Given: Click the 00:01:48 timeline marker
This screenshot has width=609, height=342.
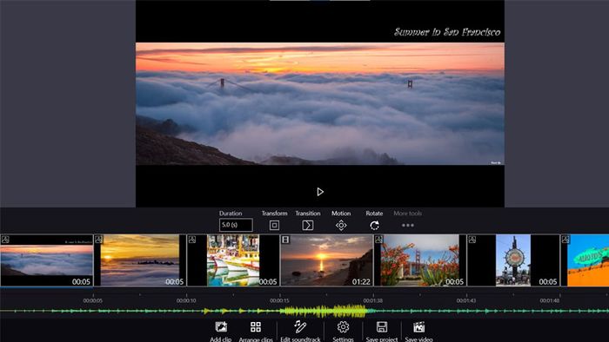Looking at the screenshot, I should [x=550, y=300].
